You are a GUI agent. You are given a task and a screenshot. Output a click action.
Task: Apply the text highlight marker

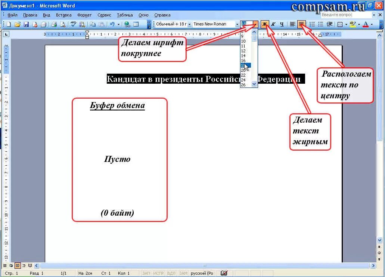click(353, 24)
